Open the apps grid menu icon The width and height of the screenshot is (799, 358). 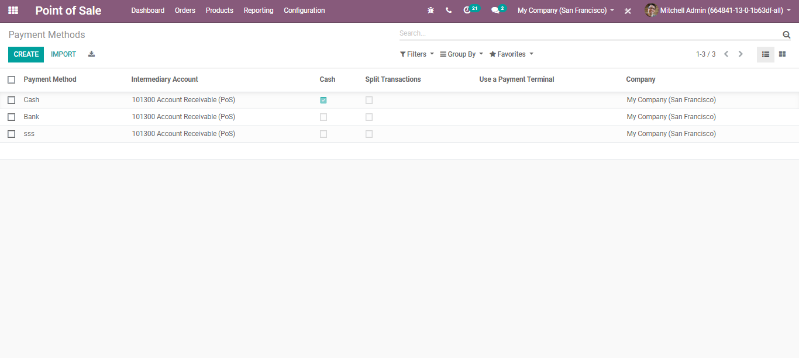[13, 11]
